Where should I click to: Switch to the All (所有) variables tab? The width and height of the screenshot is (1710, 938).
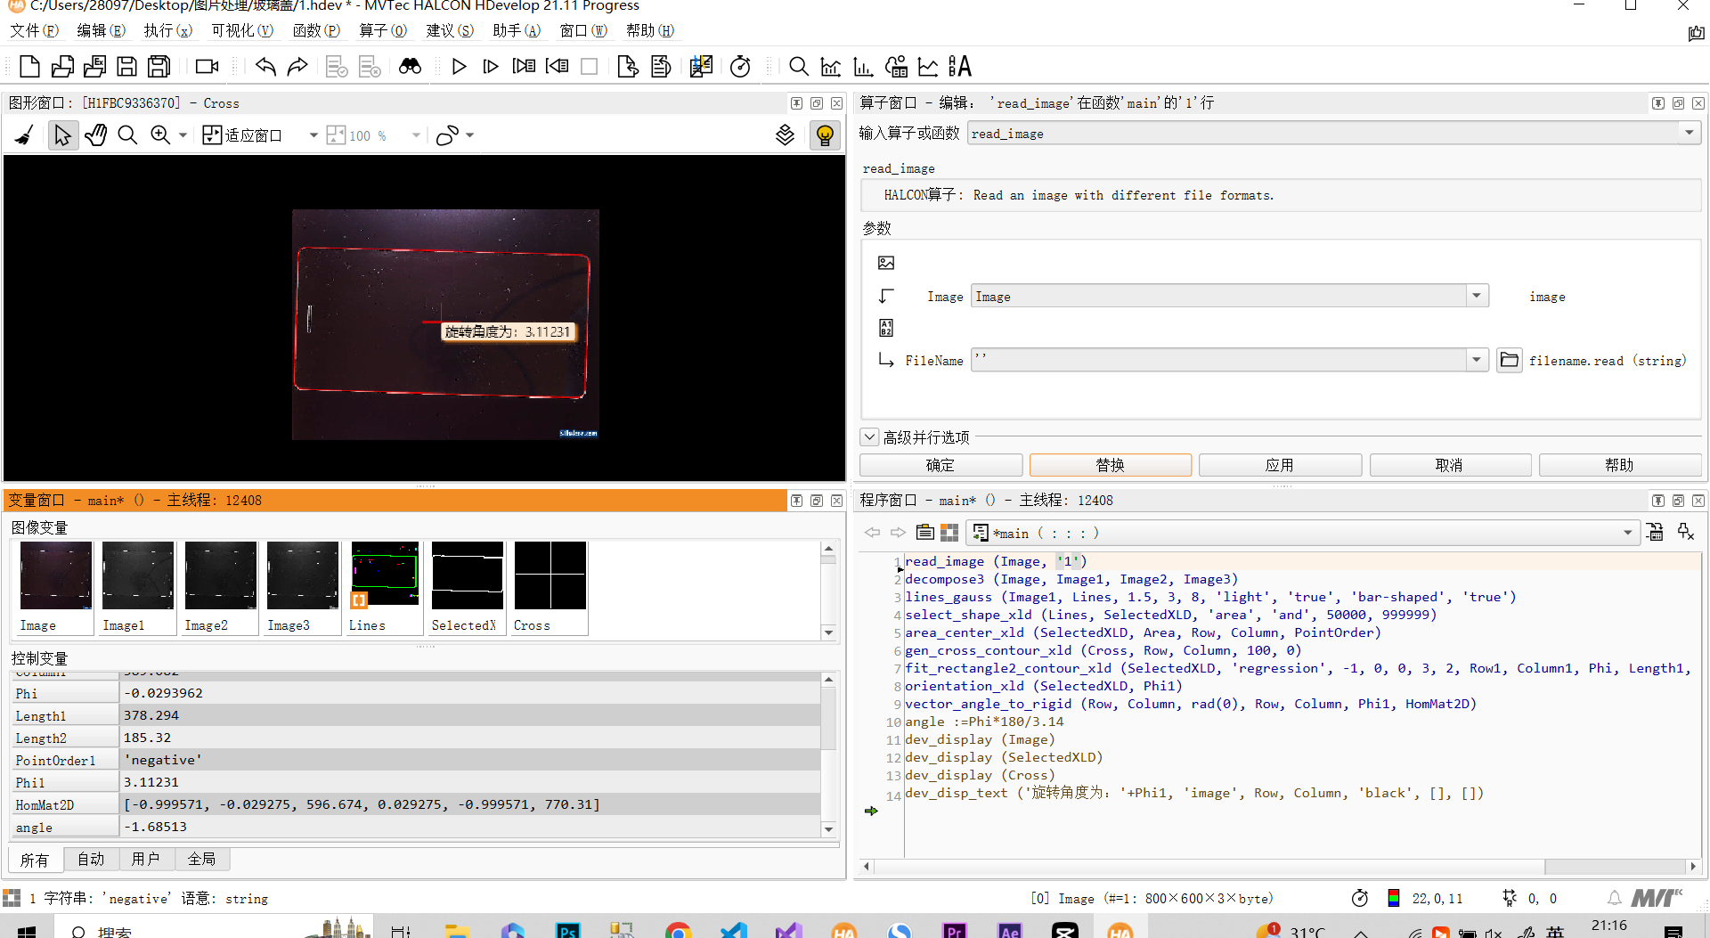(35, 860)
